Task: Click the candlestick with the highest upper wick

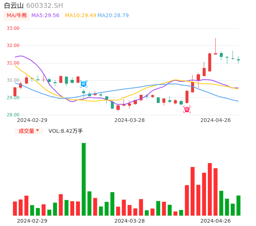Action: point(216,46)
